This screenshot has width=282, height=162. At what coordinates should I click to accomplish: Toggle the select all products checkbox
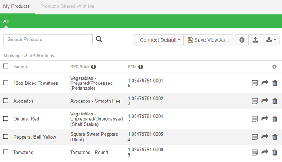[x=6, y=66]
